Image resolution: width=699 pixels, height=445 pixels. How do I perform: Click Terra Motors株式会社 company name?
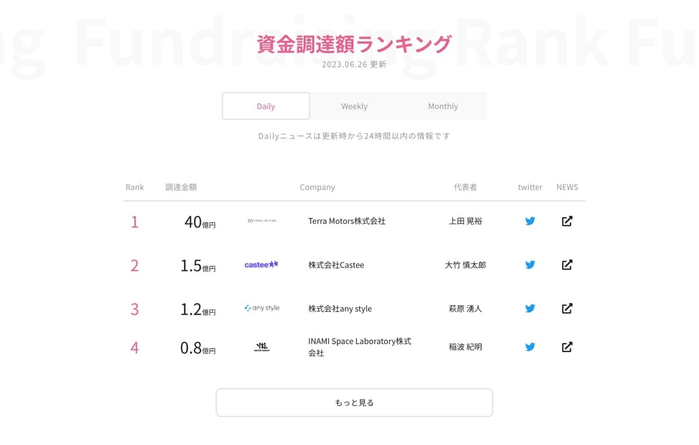347,221
